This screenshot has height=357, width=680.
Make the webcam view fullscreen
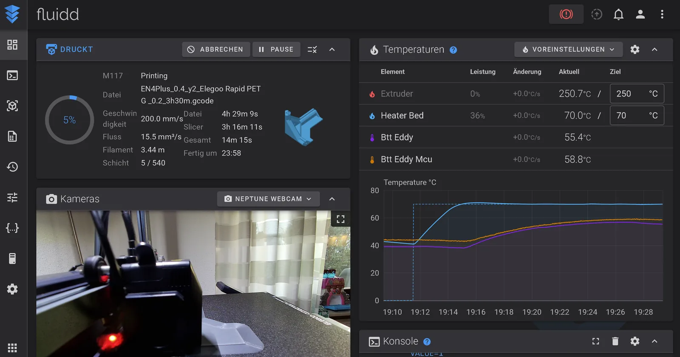pyautogui.click(x=340, y=219)
